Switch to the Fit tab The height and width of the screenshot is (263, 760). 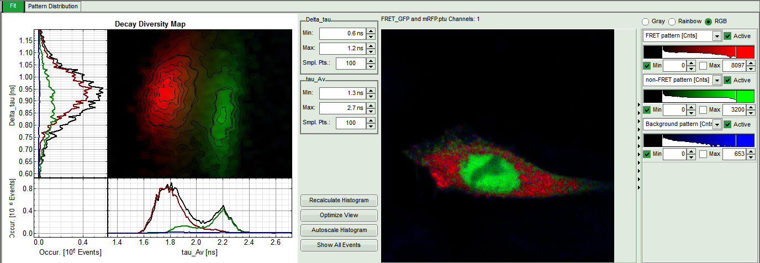click(12, 6)
